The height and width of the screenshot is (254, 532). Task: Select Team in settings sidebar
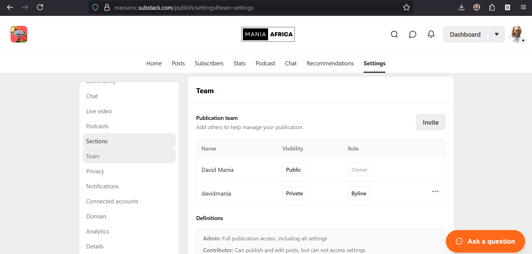tap(129, 156)
